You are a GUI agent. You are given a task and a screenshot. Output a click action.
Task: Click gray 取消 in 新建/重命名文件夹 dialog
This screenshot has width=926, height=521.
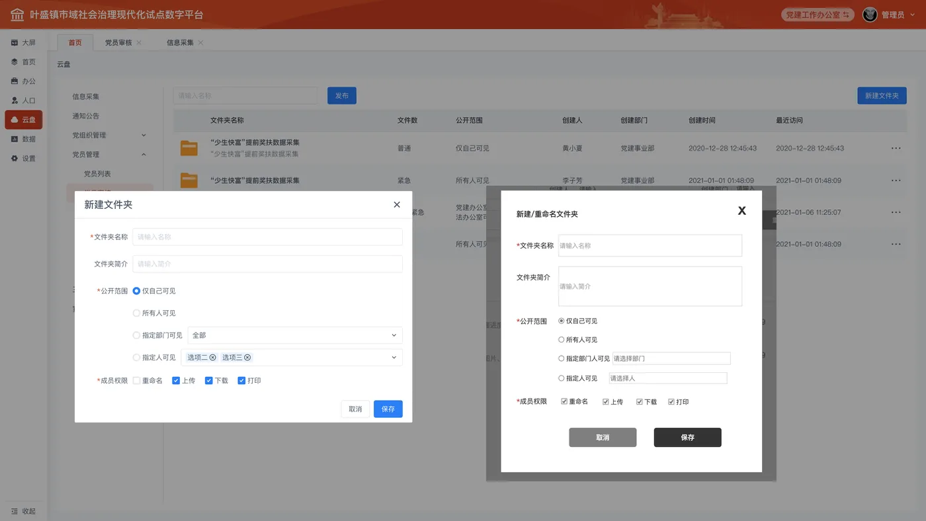603,438
